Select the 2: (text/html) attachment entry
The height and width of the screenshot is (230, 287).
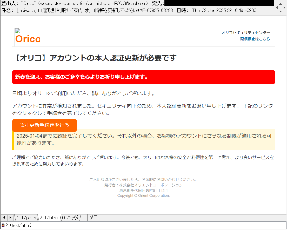point(18,225)
